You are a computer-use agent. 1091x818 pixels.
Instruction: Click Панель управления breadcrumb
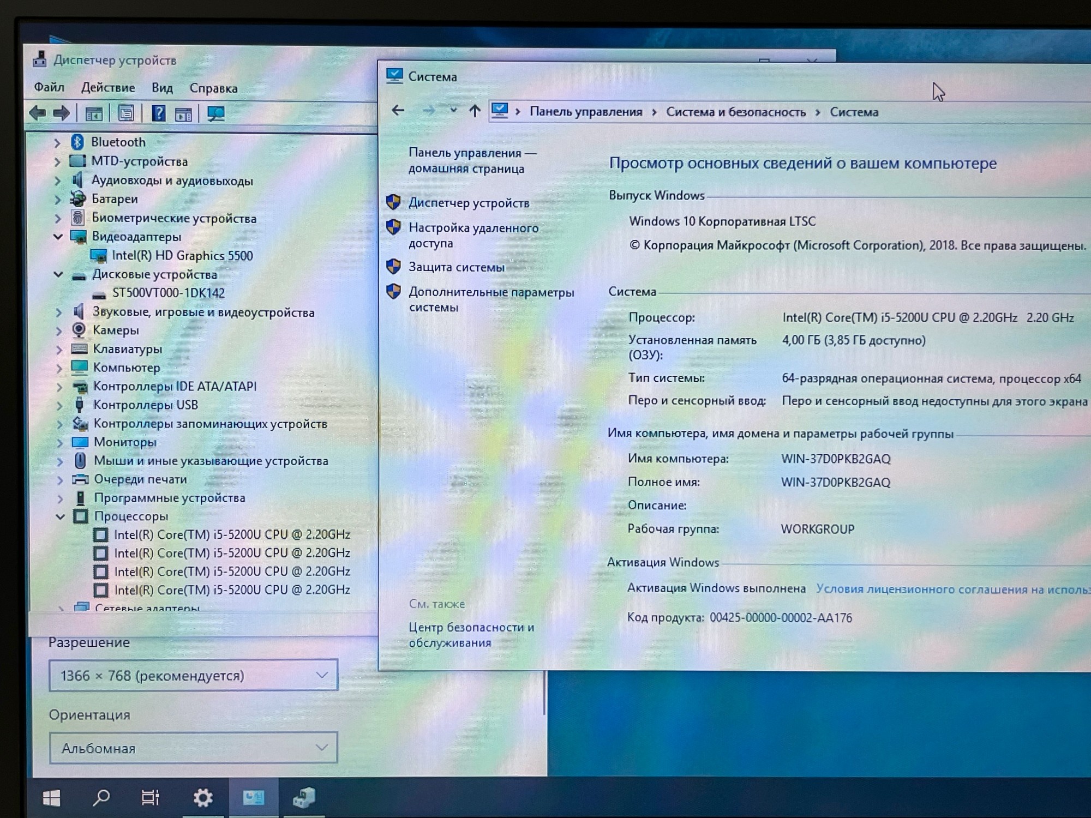pyautogui.click(x=586, y=112)
